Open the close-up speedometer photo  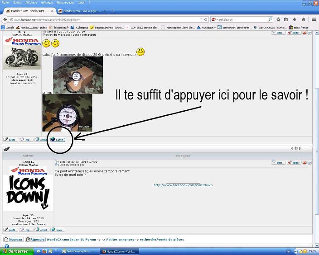click(67, 113)
